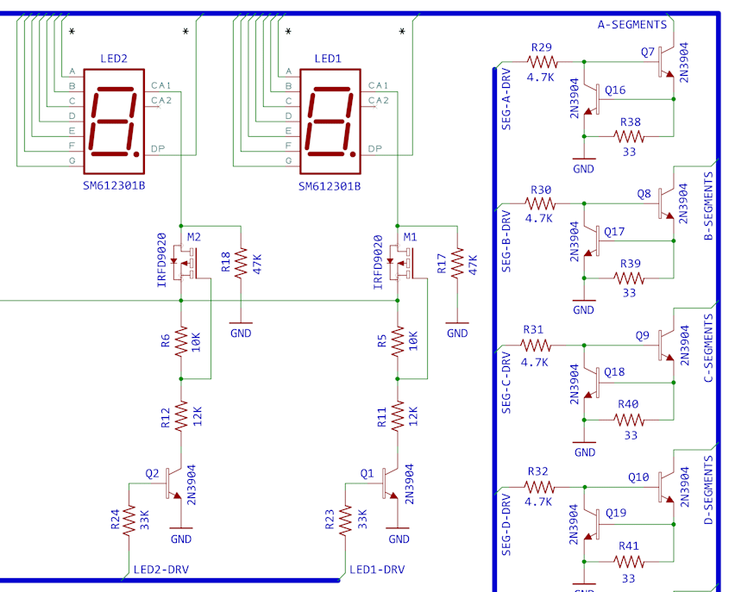Click the SEG-A-DRV net label
The height and width of the screenshot is (592, 735).
506,99
